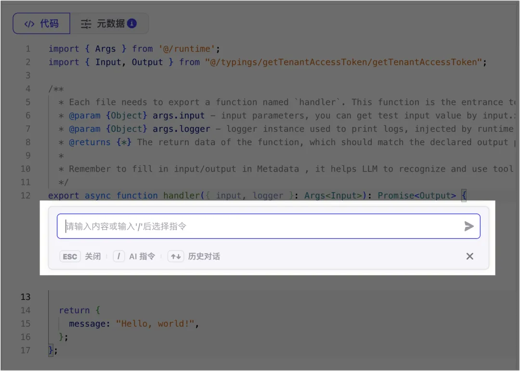Click the "Hello, world!" string
The height and width of the screenshot is (371, 520).
pyautogui.click(x=155, y=324)
